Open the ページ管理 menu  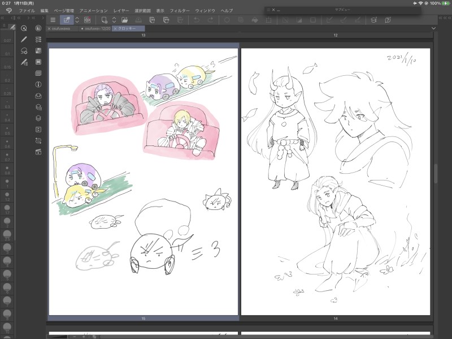click(x=64, y=11)
